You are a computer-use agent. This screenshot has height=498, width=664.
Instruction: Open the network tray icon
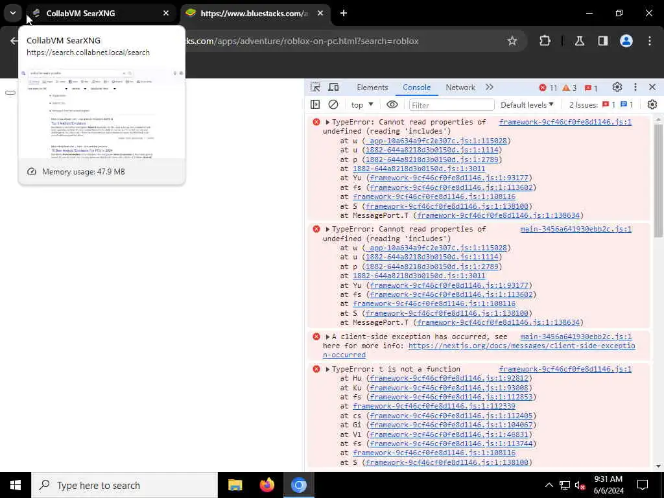(x=565, y=485)
